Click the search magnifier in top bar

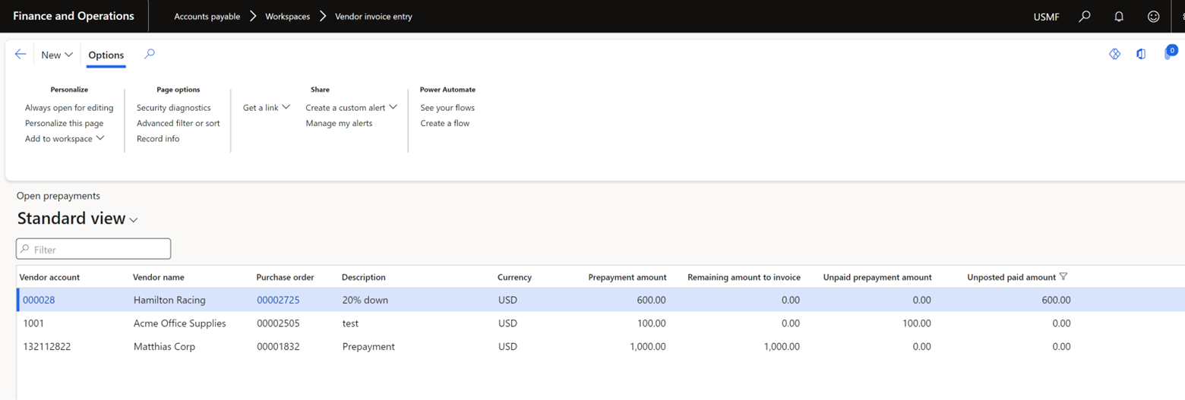tap(1085, 16)
